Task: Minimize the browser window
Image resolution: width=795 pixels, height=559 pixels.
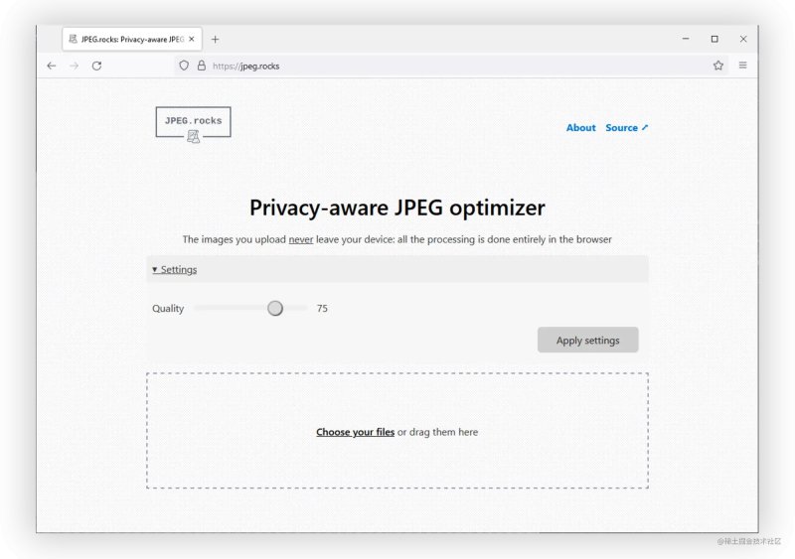Action: click(686, 39)
